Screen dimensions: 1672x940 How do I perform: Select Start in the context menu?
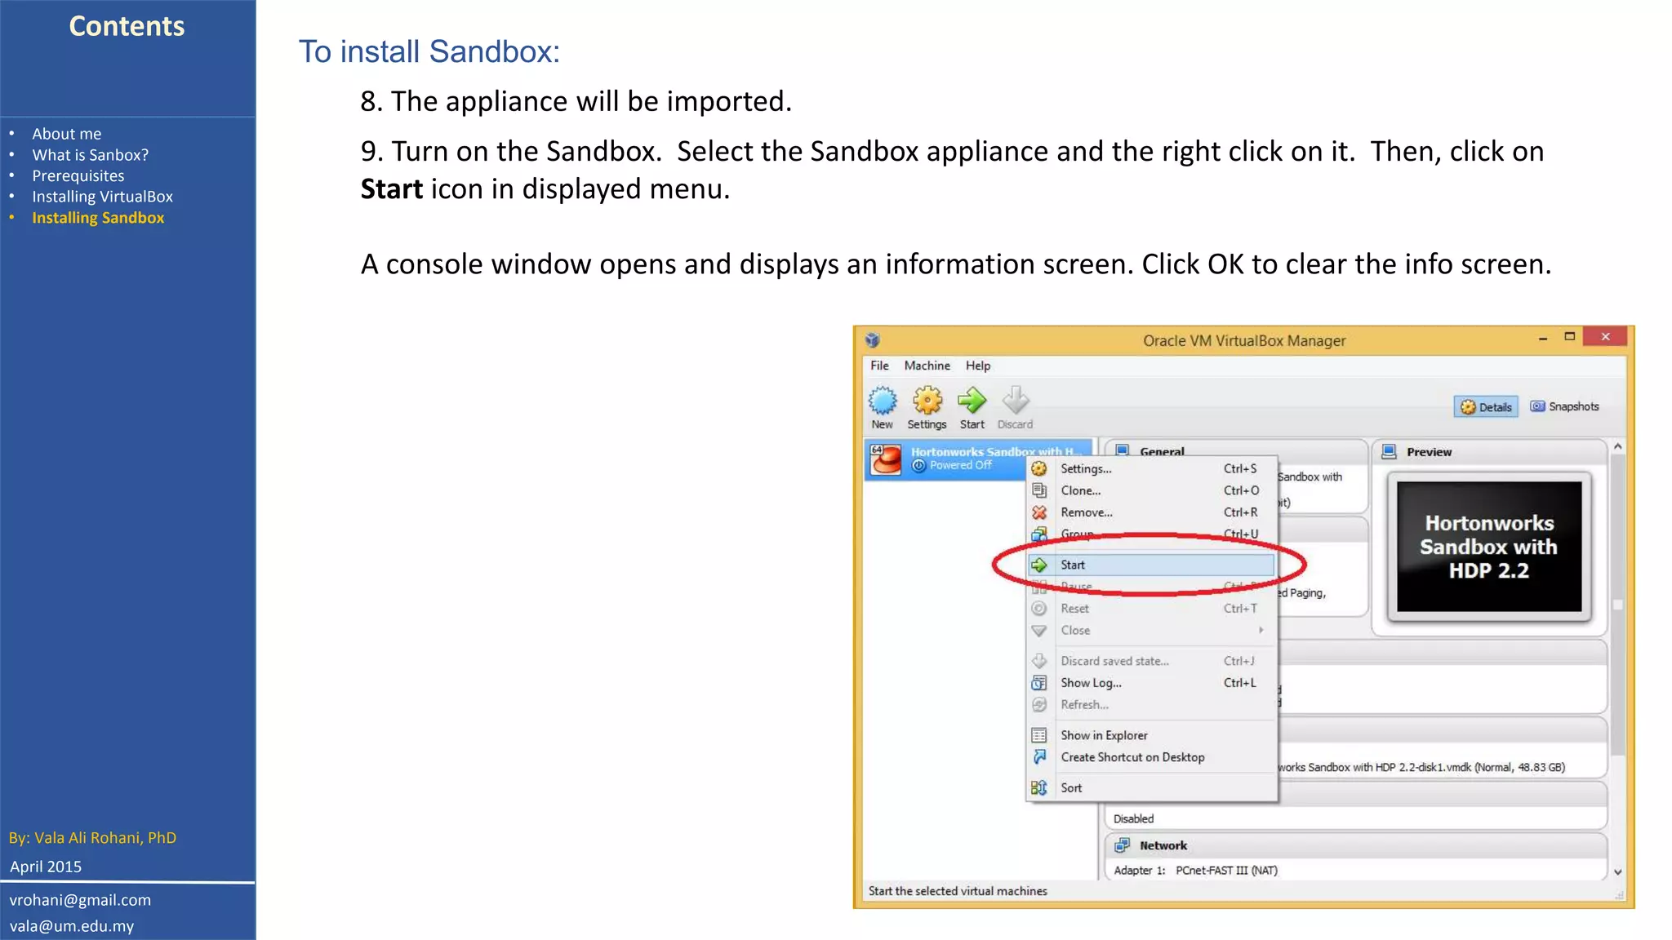(1151, 565)
